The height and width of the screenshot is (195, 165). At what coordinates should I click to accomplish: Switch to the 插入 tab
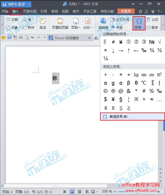[x=16, y=12]
